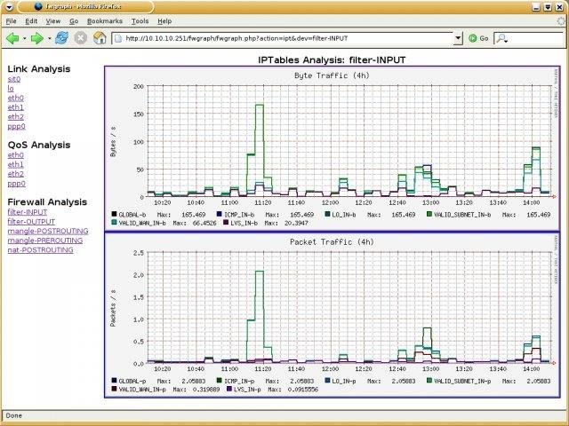Click the Firewall Analysis heading

47,202
